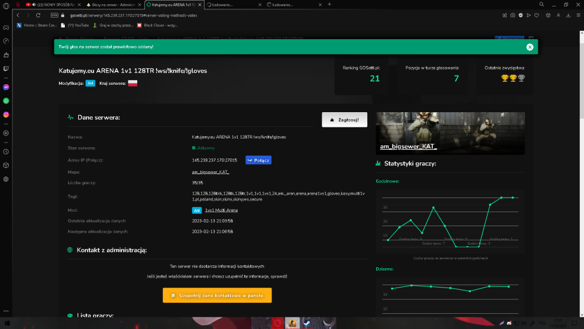Click the Polish flag server country icon
Image resolution: width=584 pixels, height=329 pixels.
coord(133,84)
